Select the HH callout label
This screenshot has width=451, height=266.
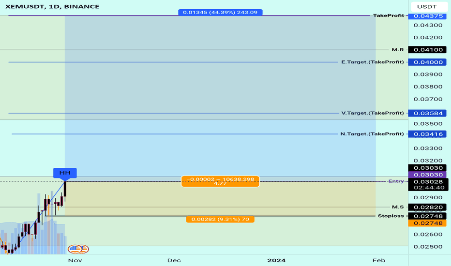65,173
